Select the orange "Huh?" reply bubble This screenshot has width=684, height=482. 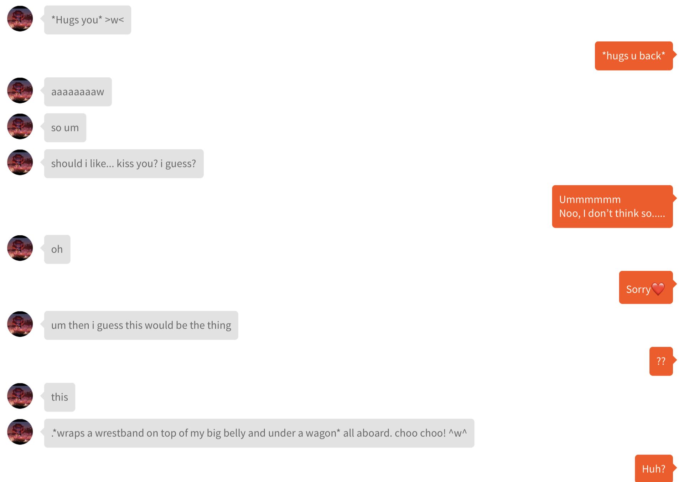pyautogui.click(x=654, y=468)
